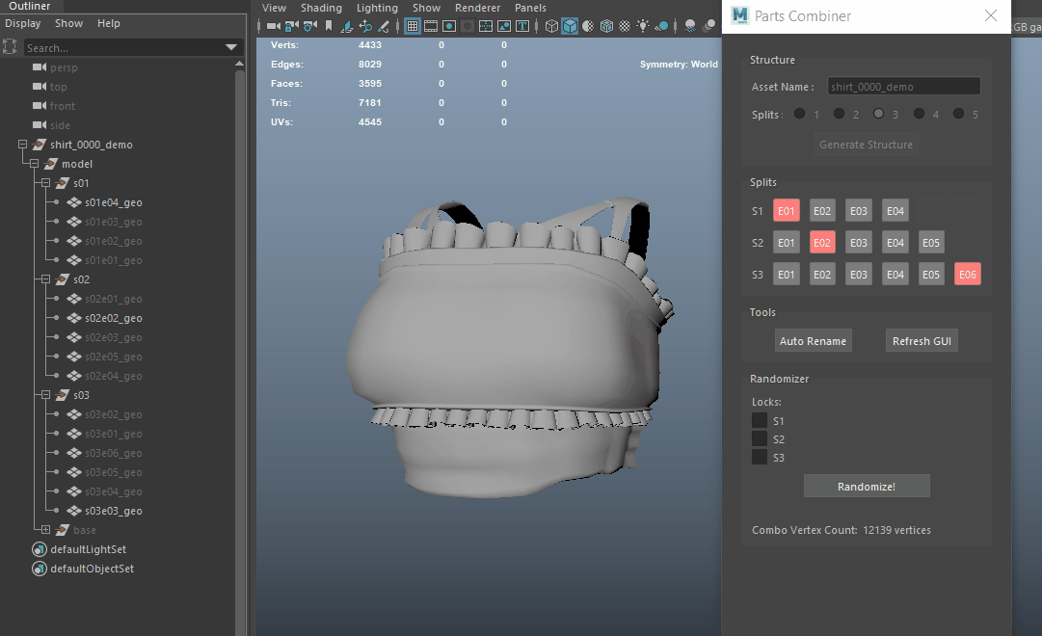
Task: Toggle the lock camera icon
Action: pos(291,26)
